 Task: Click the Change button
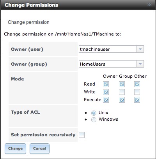(x=15, y=148)
